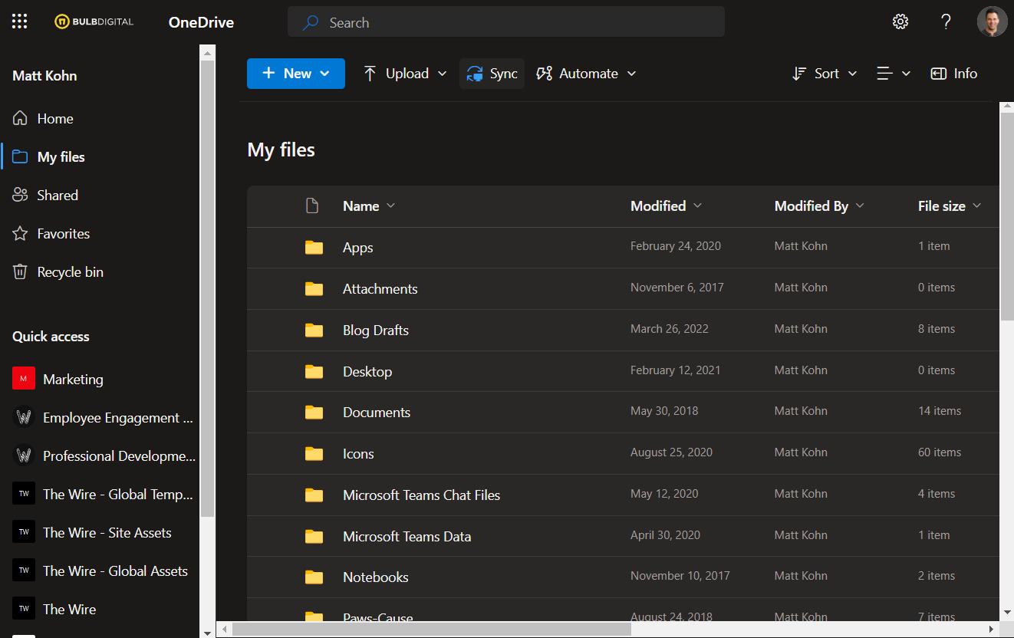Open the Sort dropdown
1014x638 pixels.
point(825,74)
